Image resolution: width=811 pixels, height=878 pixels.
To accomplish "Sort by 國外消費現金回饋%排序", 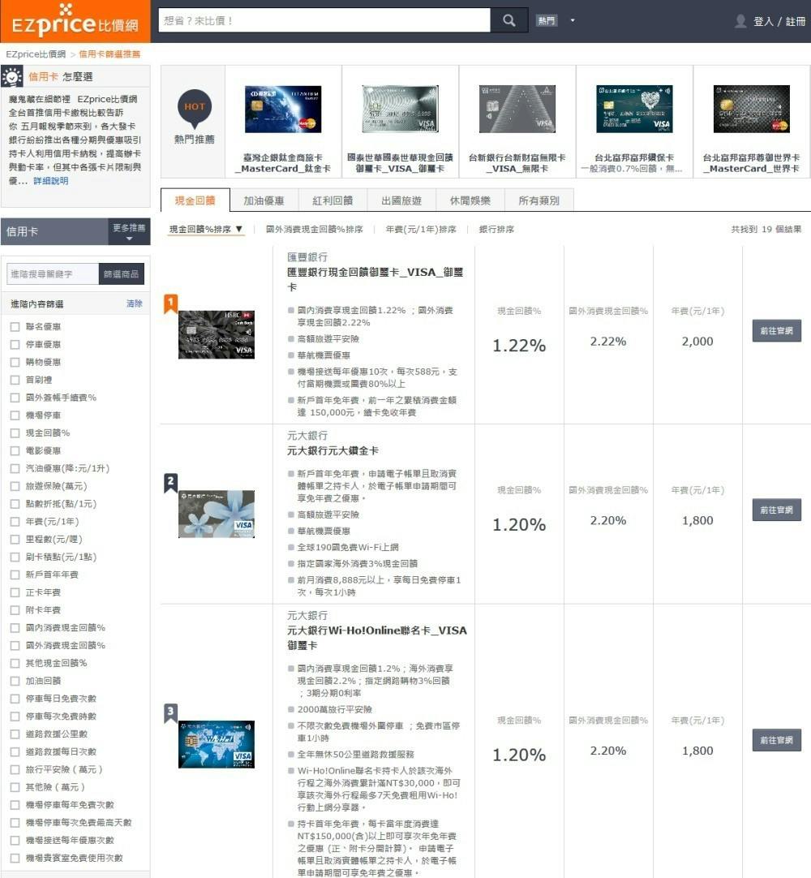I will click(314, 229).
